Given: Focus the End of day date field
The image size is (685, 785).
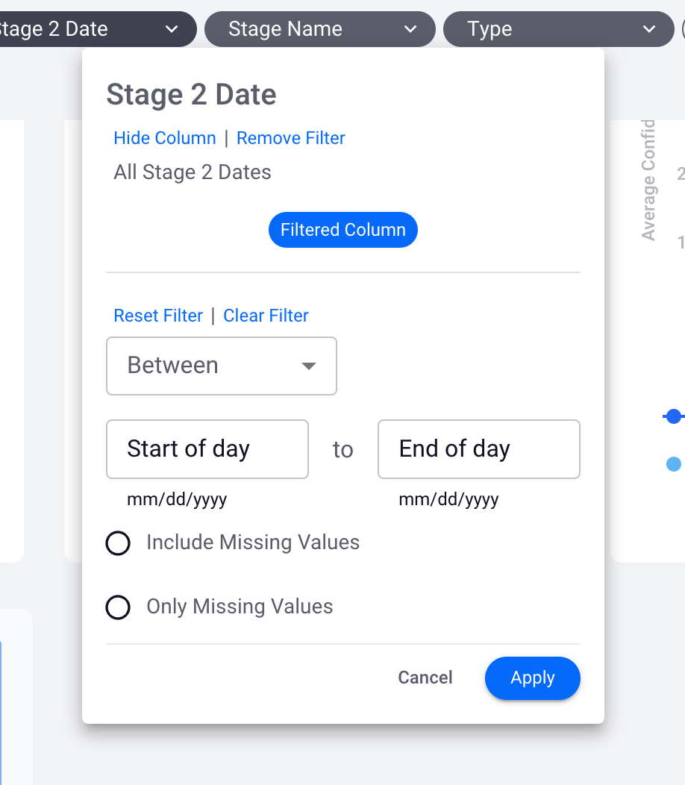Looking at the screenshot, I should 478,449.
